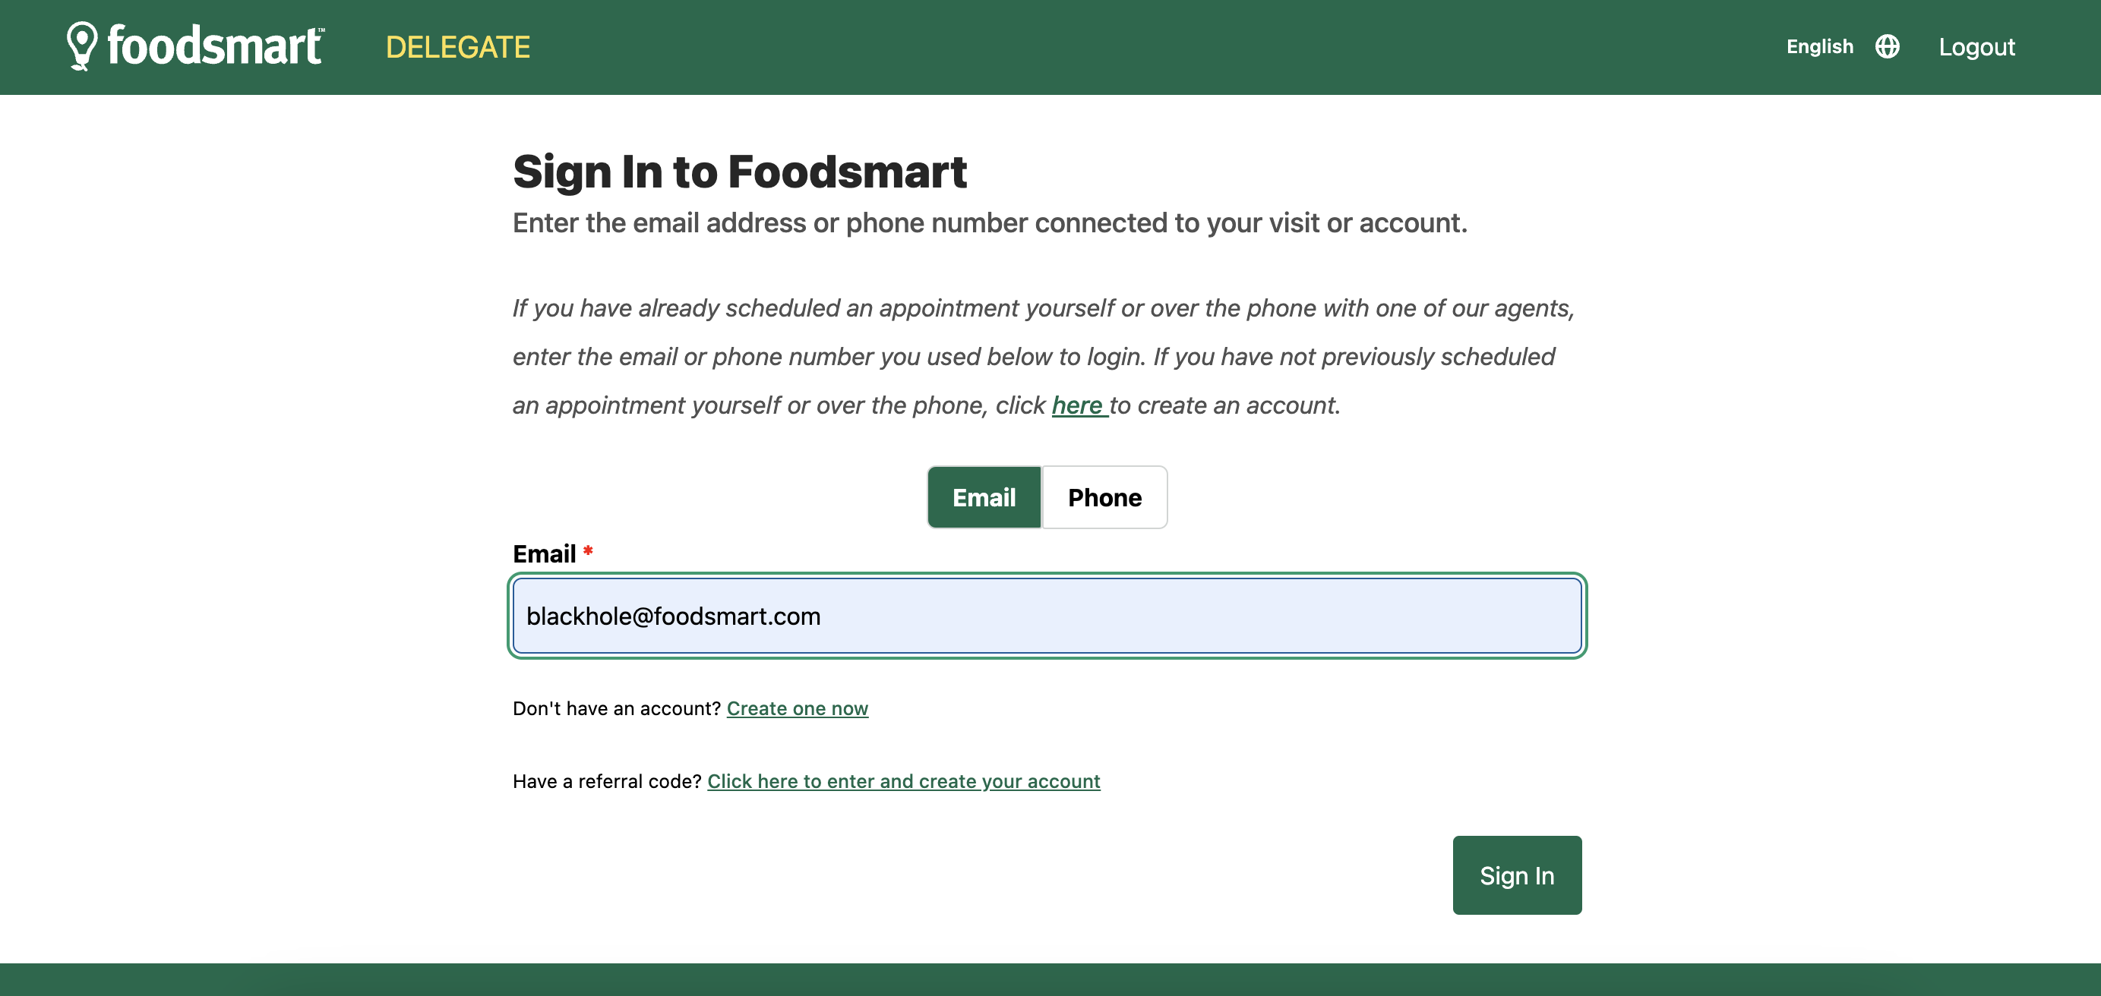2101x996 pixels.
Task: Click the referral code account link
Action: click(x=903, y=781)
